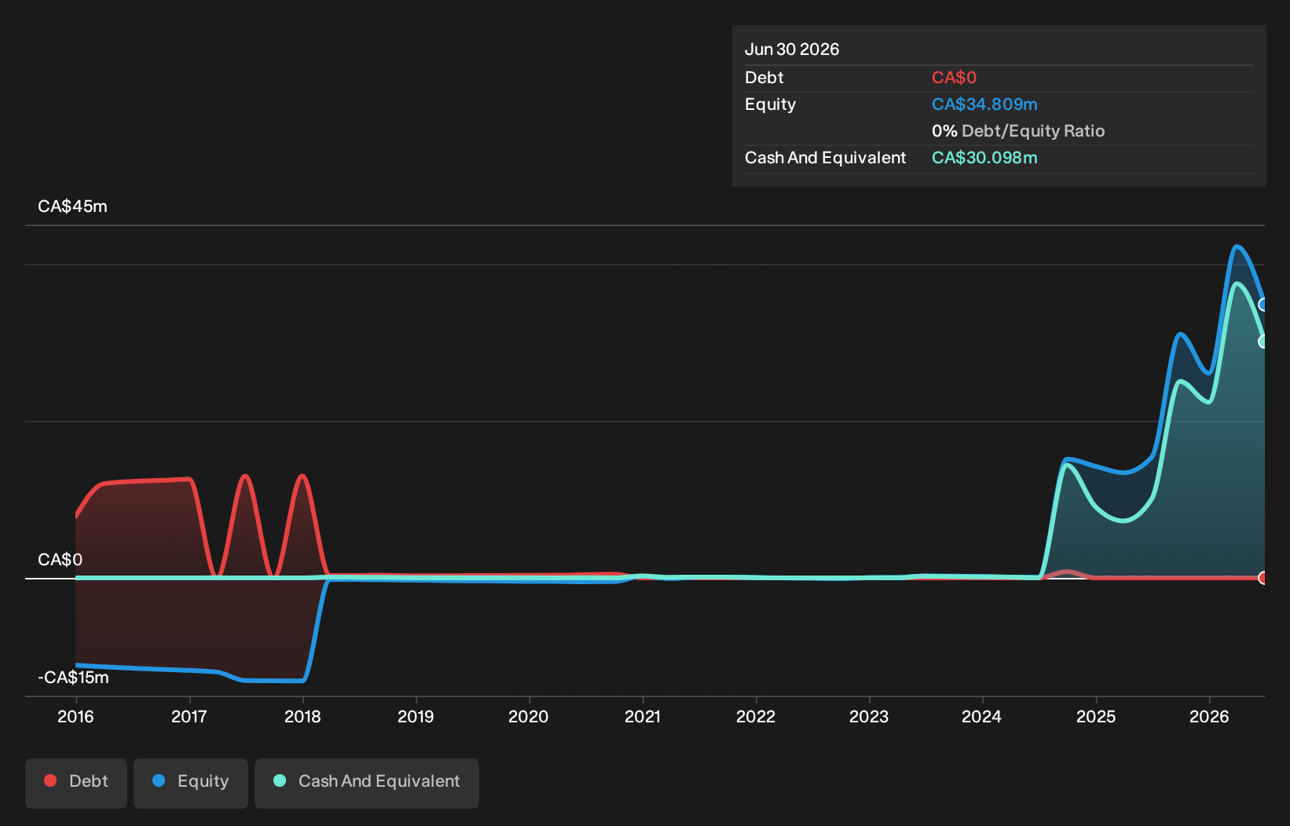1290x826 pixels.
Task: Click the 2025 x-axis label
Action: click(1096, 716)
